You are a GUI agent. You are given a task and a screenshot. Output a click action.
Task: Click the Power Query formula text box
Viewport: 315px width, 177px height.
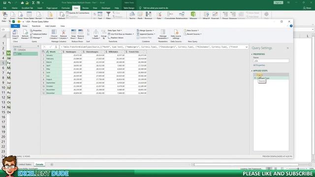[152, 47]
